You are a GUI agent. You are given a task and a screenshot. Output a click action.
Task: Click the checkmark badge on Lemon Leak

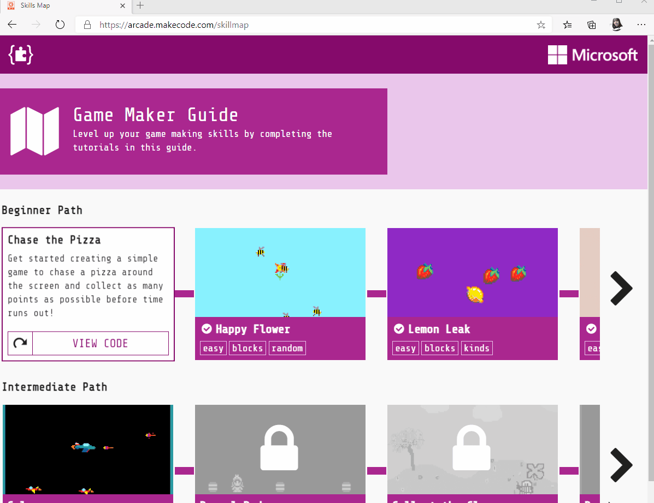[x=398, y=328]
